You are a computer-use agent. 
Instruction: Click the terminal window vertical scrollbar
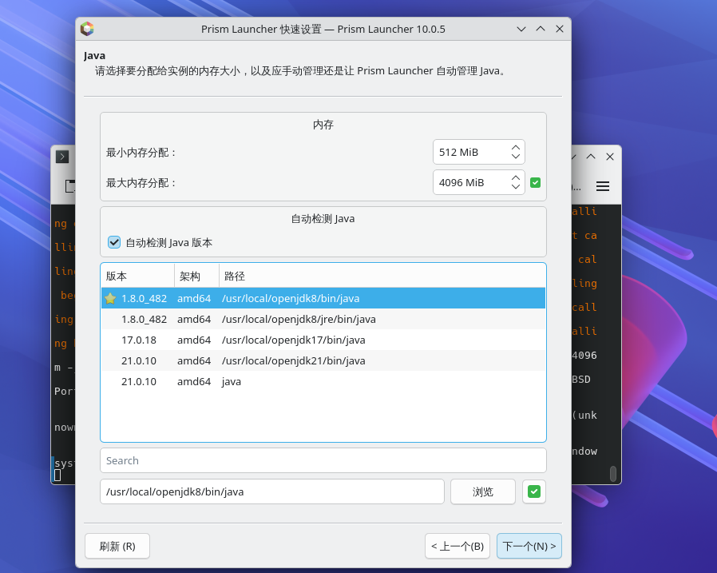[613, 474]
